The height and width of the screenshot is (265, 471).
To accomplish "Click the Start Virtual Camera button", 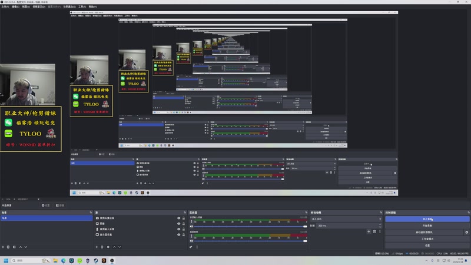I will [424, 232].
